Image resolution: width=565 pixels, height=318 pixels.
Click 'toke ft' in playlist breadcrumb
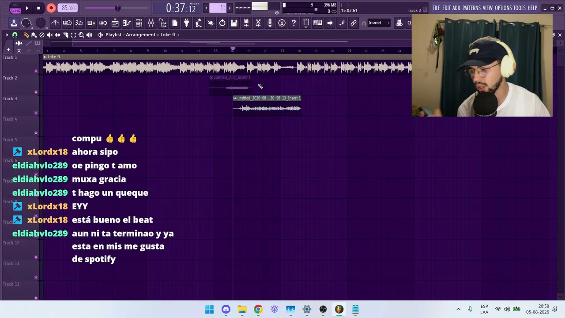168,34
